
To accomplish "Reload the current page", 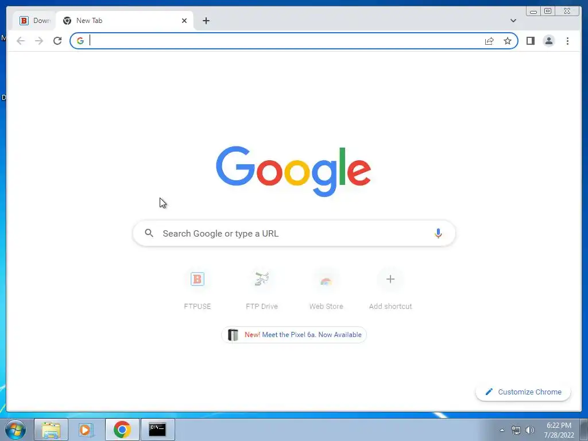I will (x=57, y=41).
